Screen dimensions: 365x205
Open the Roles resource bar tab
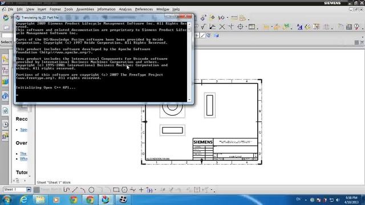[x=5, y=137]
